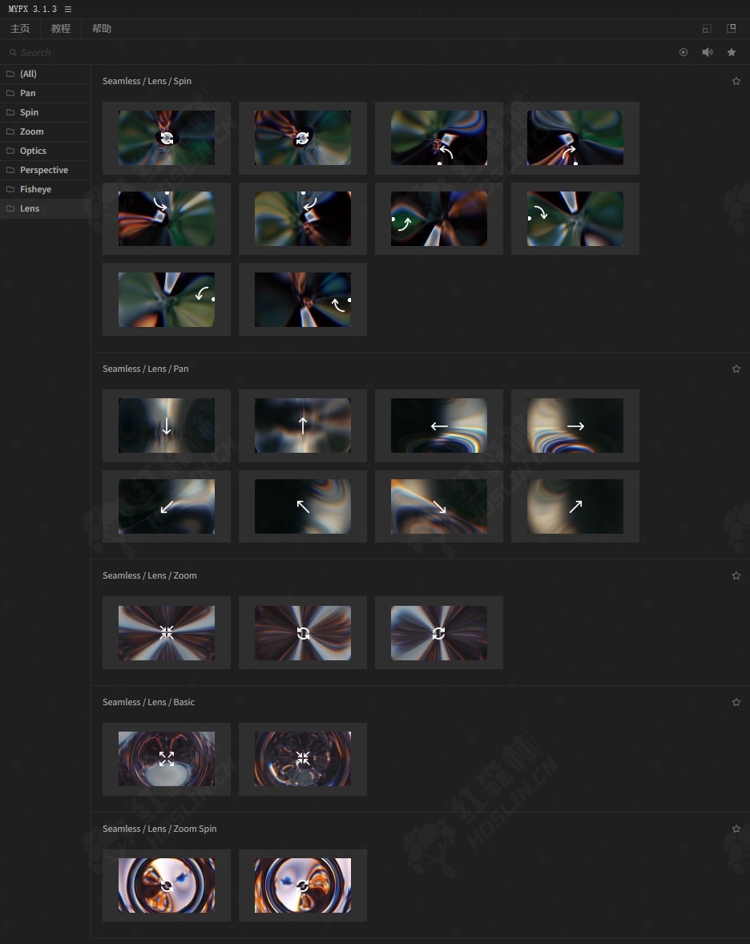Select Lens Spin bottom-pivot counterclockwise preset
This screenshot has width=750, height=944.
(x=439, y=138)
